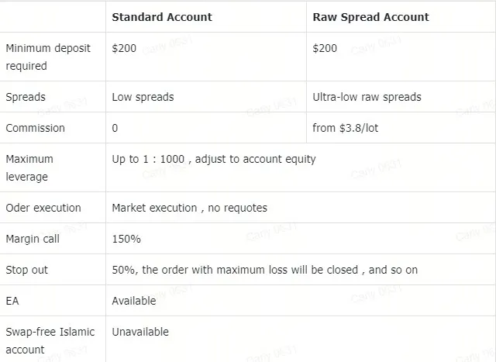Image resolution: width=496 pixels, height=362 pixels.
Task: Click the Standard Account column header
Action: (x=162, y=17)
